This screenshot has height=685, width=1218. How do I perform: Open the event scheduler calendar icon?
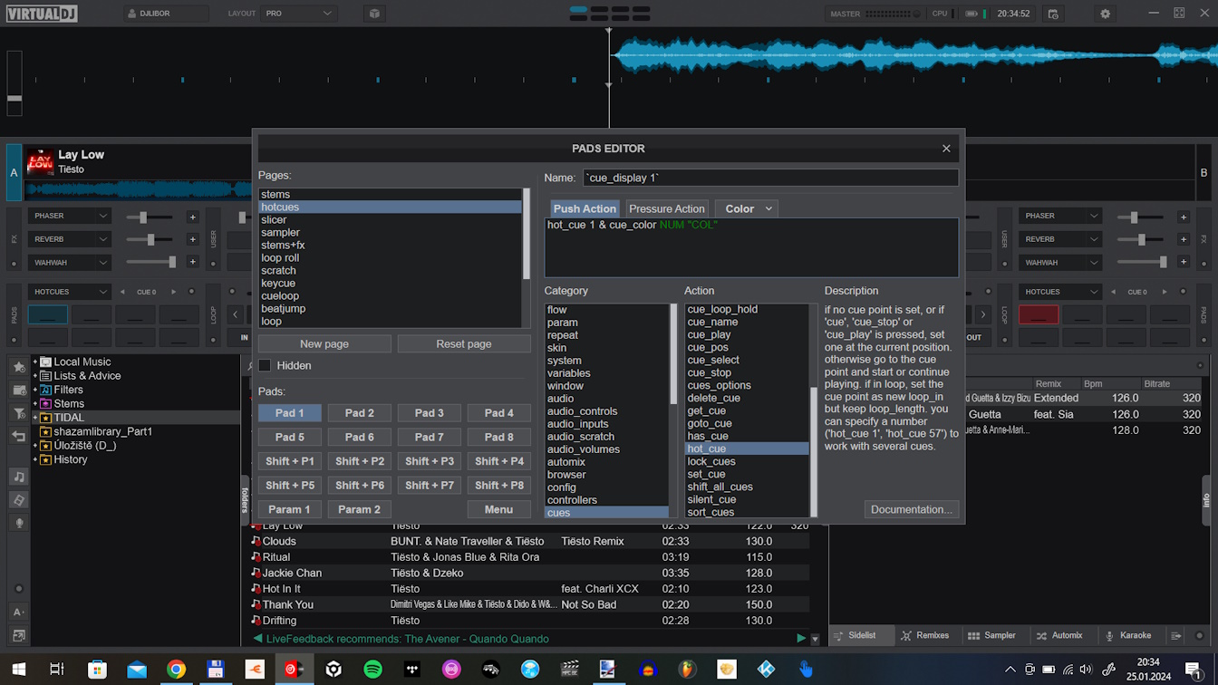click(1053, 14)
